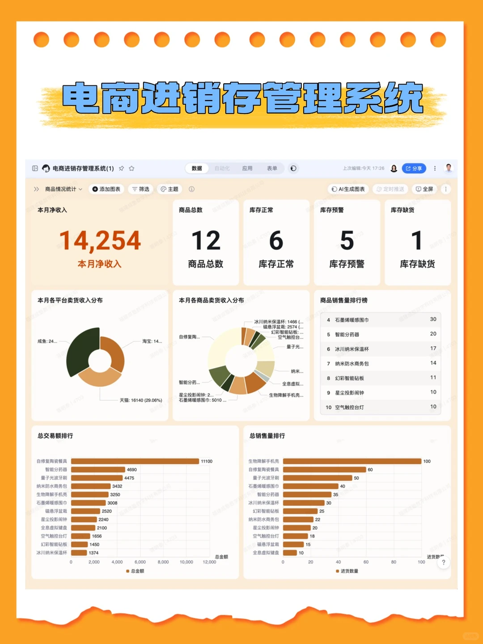Click the 筛选 filter button
Viewport: 483px width, 644px height.
click(x=140, y=189)
